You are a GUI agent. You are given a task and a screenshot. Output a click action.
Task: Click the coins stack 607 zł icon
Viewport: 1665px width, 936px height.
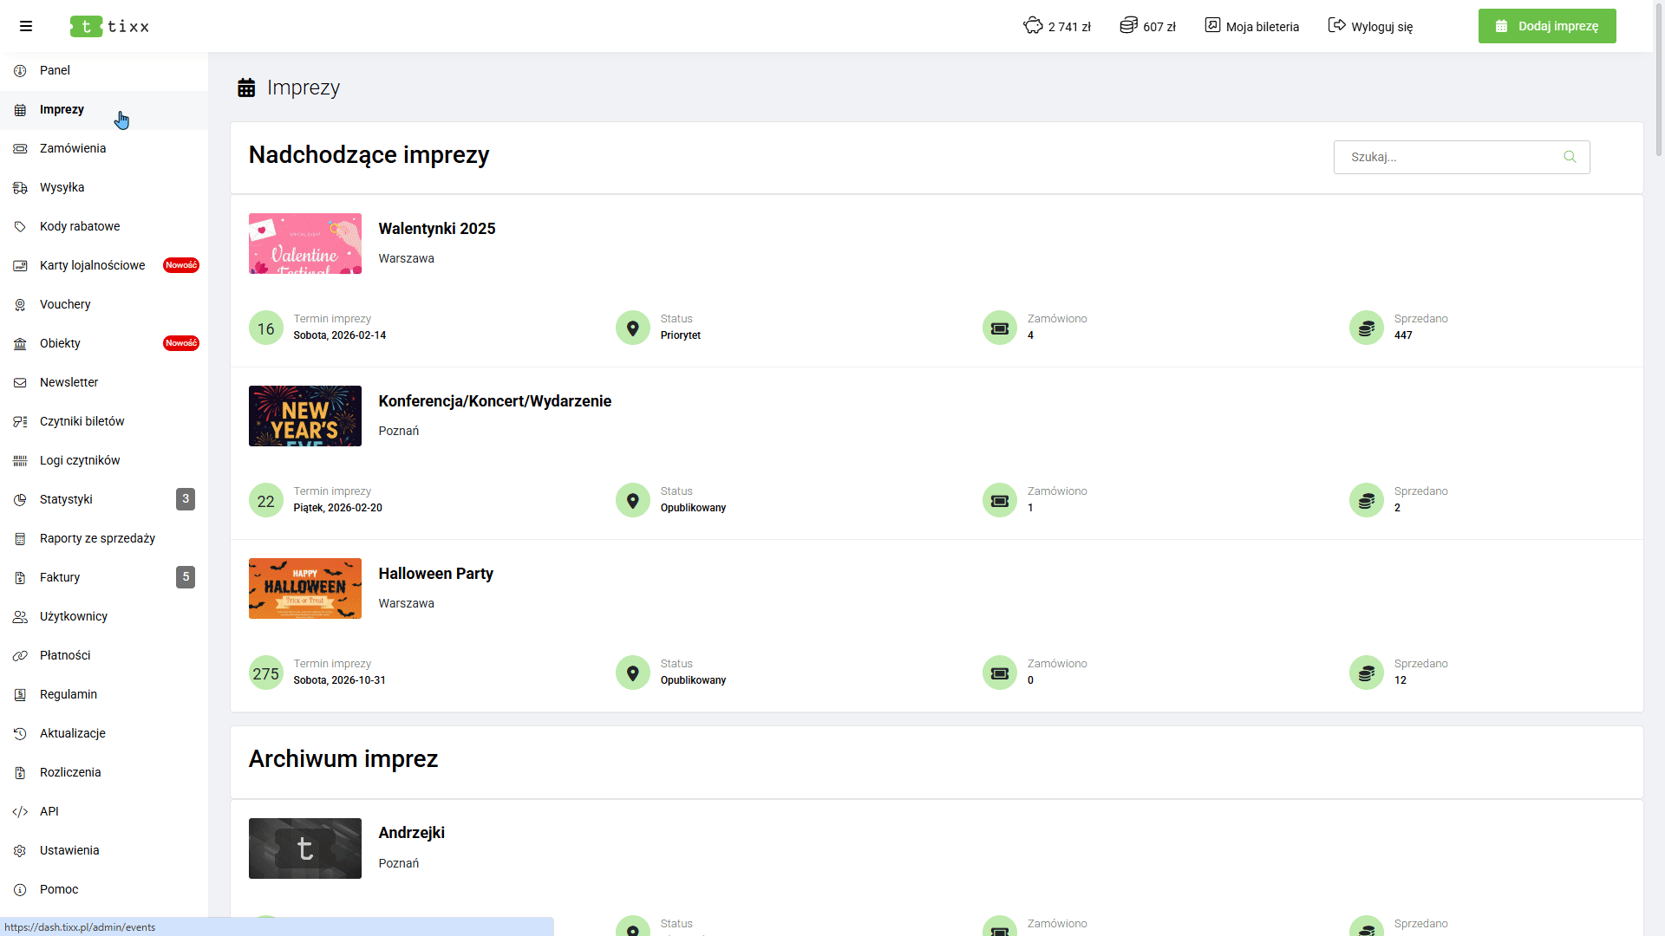(x=1128, y=26)
